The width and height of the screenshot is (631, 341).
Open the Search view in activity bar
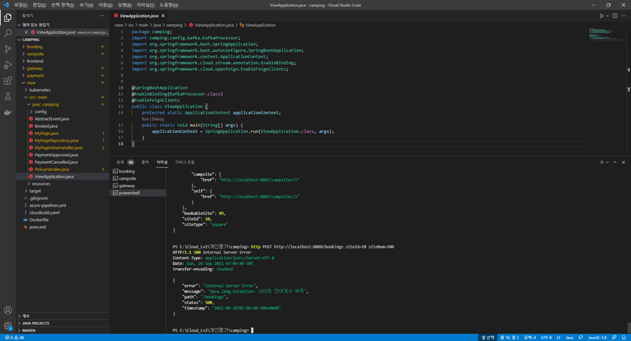pyautogui.click(x=7, y=33)
